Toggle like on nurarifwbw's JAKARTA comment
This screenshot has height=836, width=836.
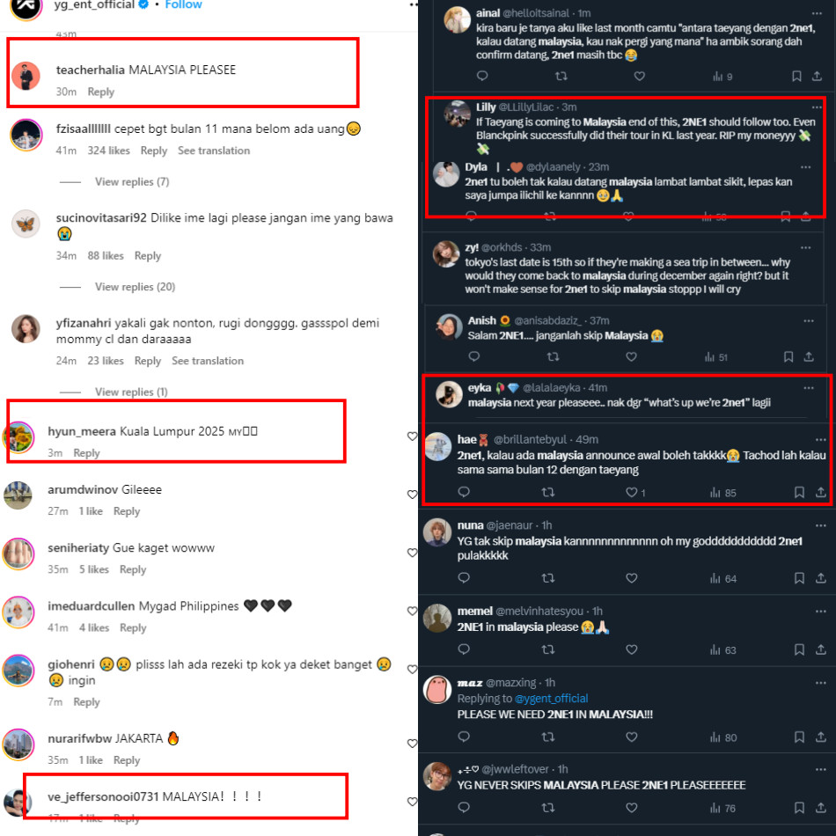point(412,743)
